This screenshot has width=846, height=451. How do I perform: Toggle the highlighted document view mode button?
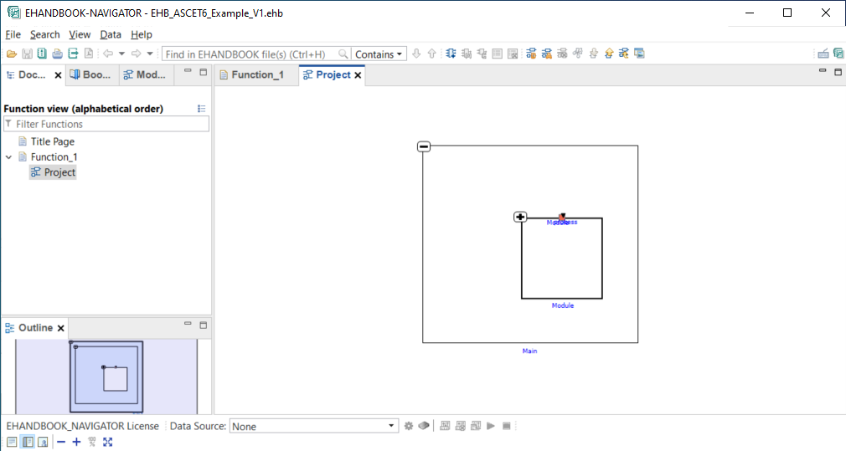[27, 442]
